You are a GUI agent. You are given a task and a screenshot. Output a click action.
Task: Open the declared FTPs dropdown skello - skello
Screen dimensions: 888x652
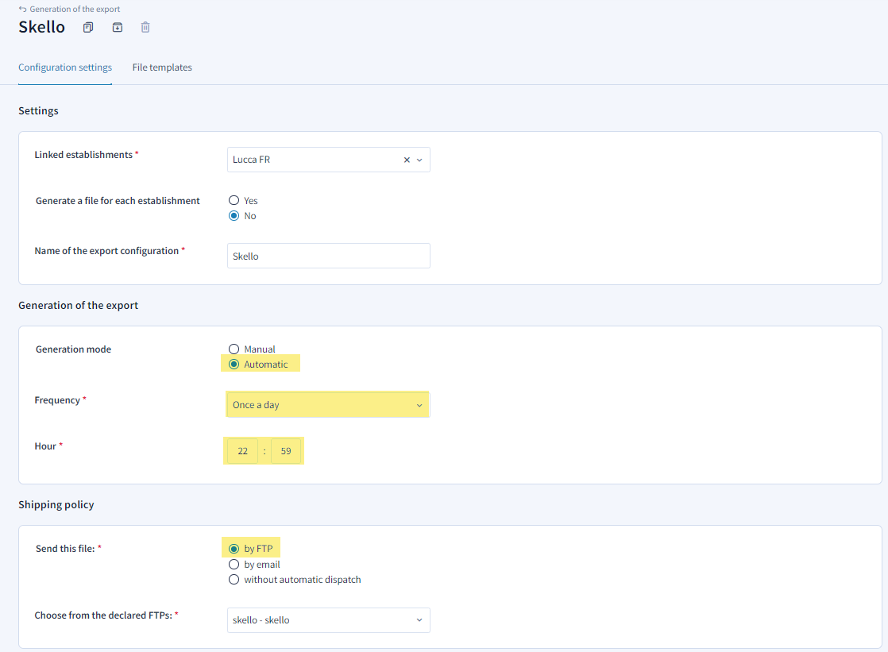(329, 620)
